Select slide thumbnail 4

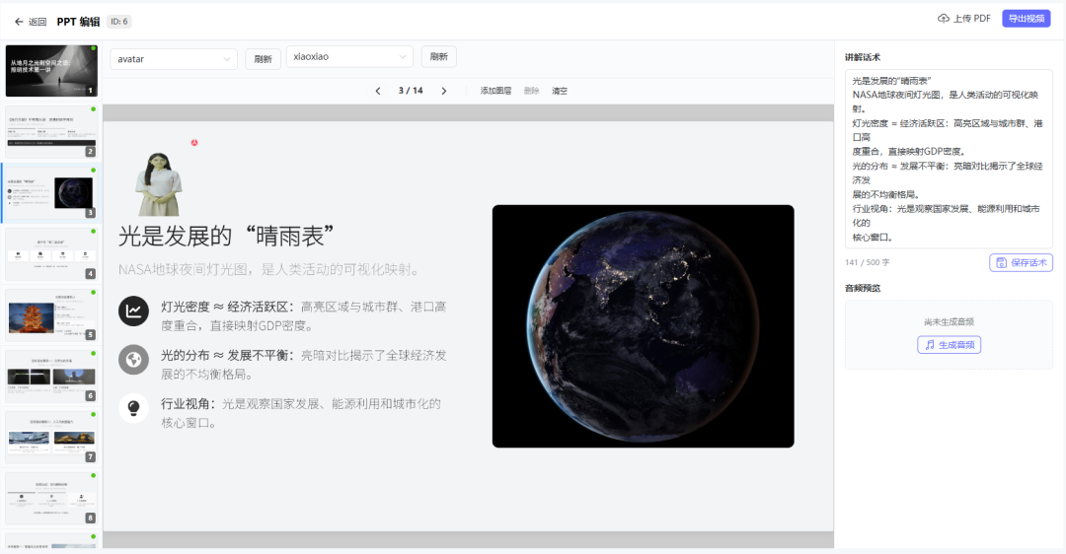pos(51,254)
